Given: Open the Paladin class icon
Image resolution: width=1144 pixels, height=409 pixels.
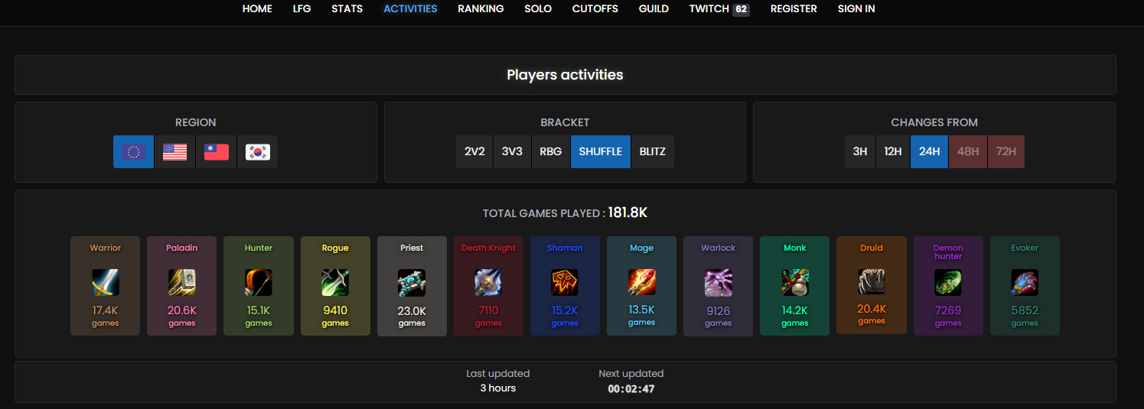Looking at the screenshot, I should tap(182, 283).
